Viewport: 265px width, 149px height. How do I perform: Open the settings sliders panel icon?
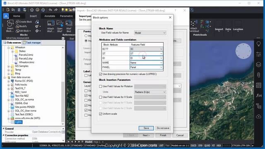258,54
